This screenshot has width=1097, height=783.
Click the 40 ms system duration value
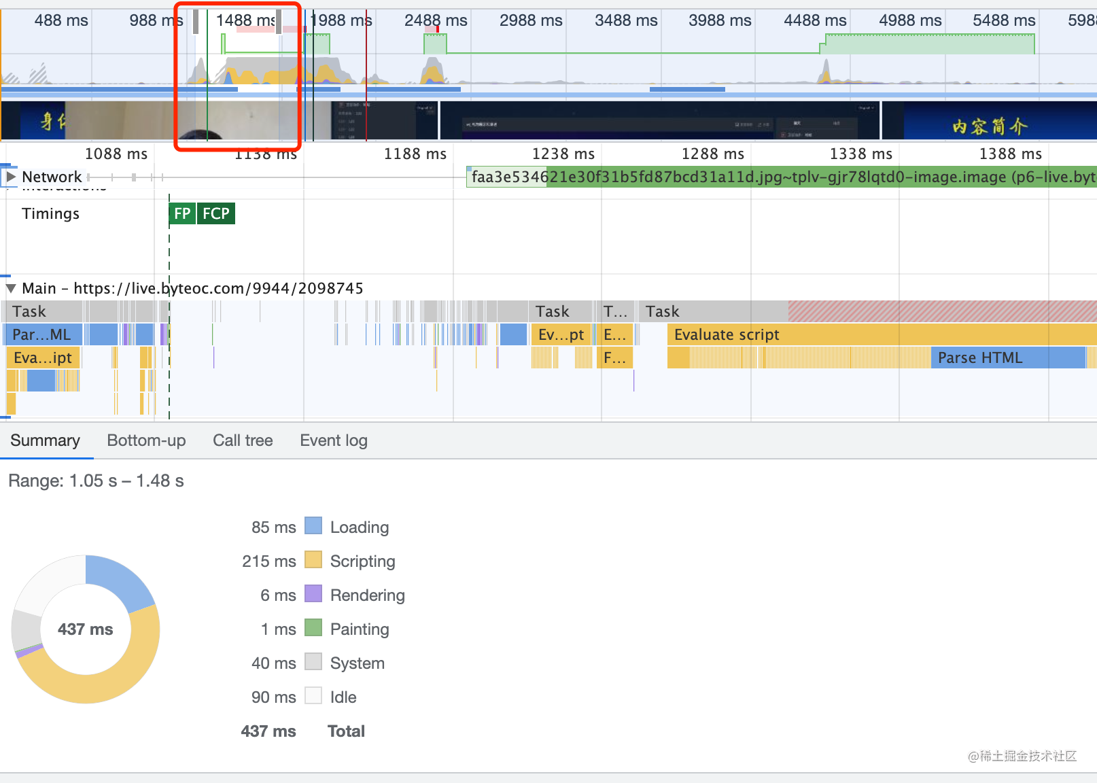coord(274,663)
